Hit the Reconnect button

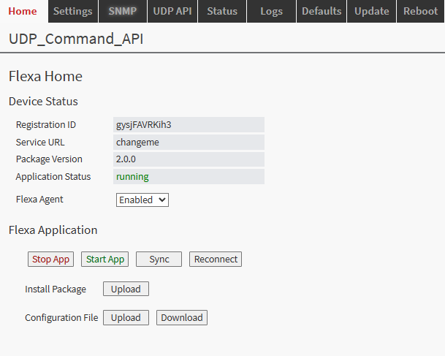(x=216, y=260)
